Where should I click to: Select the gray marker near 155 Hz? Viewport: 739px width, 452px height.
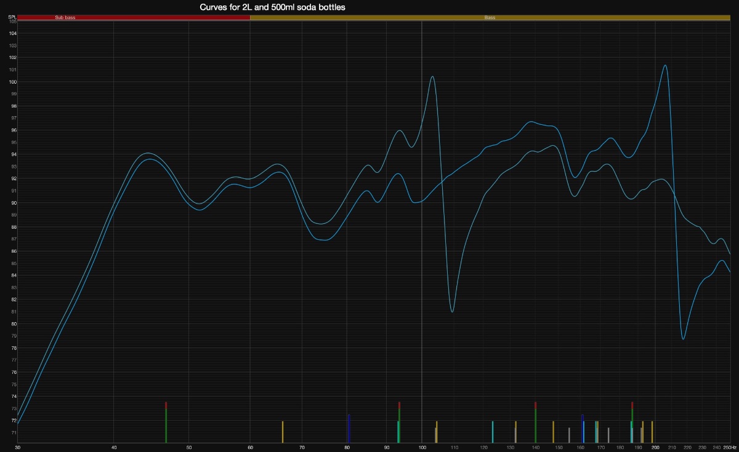pyautogui.click(x=569, y=435)
